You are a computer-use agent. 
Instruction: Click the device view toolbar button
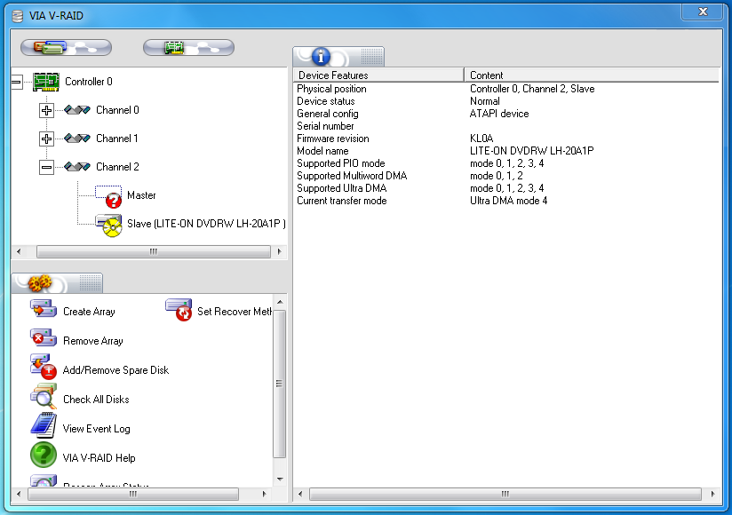(67, 48)
